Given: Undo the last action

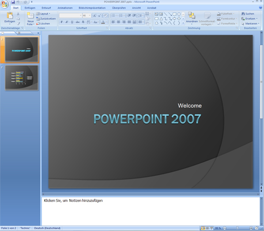Looking at the screenshot, I should (18, 2).
